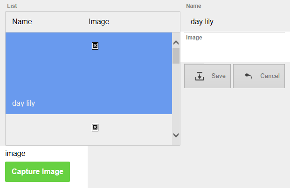The width and height of the screenshot is (290, 188).
Task: Select the second unlabeled list row
Action: coord(89,130)
